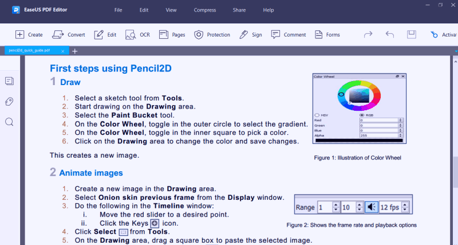The image size is (458, 245).
Task: Open the Protection shield tool
Action: click(212, 35)
